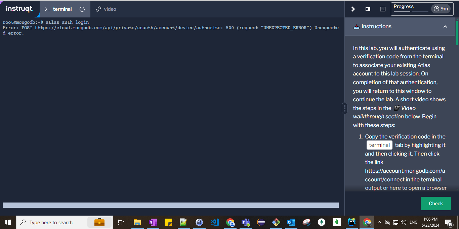Mute the system volume
The image size is (459, 229).
click(403, 222)
